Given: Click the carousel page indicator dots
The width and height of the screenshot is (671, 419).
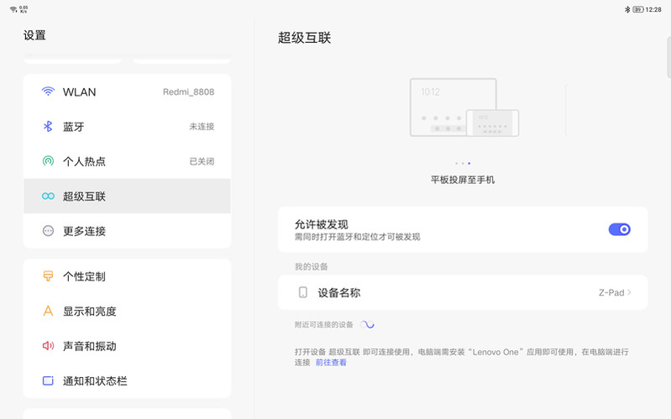Looking at the screenshot, I should [463, 163].
